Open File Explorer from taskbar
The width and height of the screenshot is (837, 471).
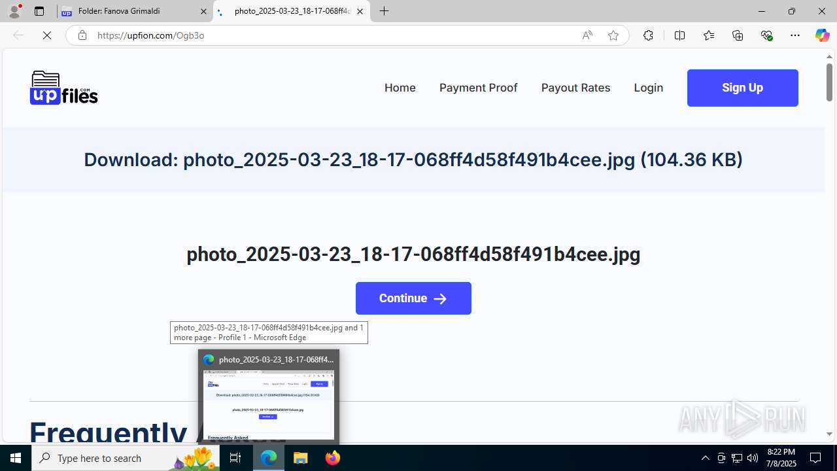coord(301,458)
